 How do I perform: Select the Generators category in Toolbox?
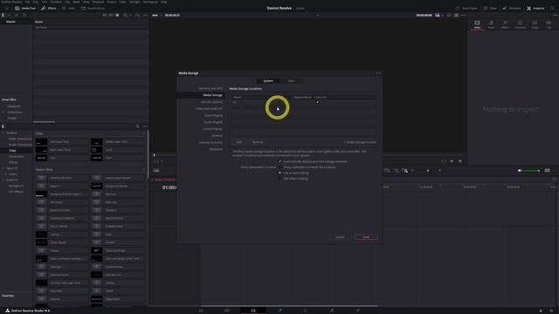point(17,156)
